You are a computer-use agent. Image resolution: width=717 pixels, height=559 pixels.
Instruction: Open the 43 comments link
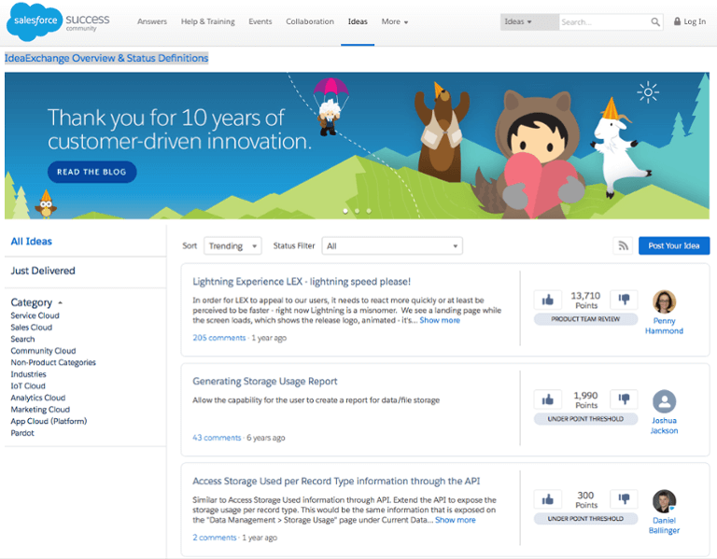point(217,438)
